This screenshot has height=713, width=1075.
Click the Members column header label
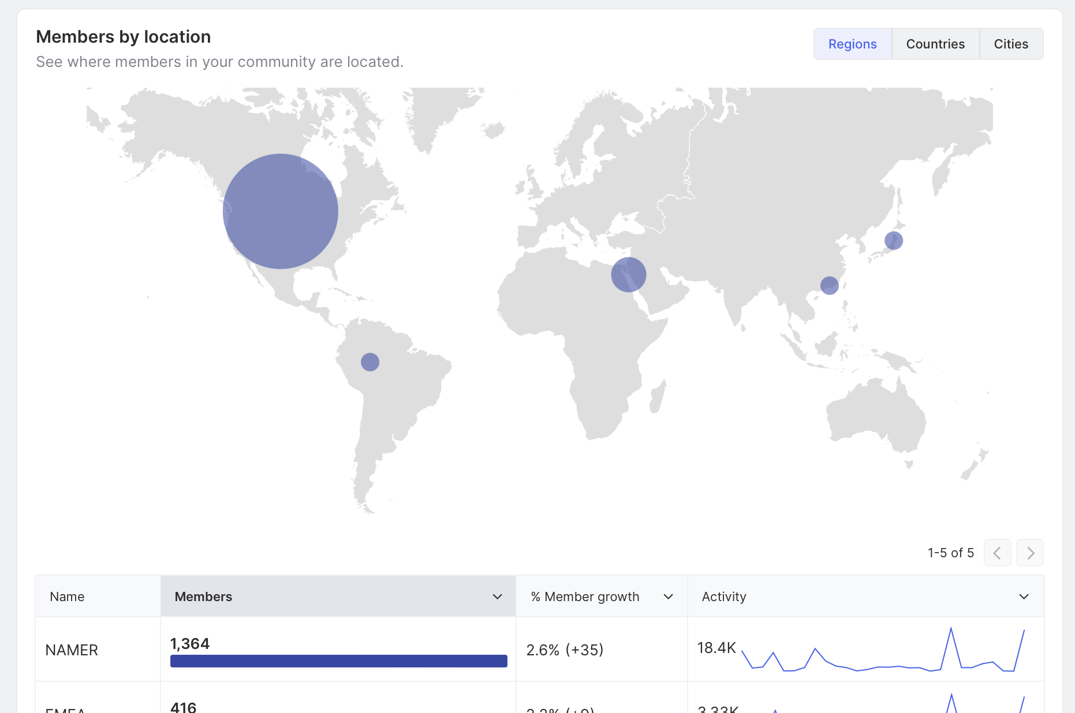point(203,596)
